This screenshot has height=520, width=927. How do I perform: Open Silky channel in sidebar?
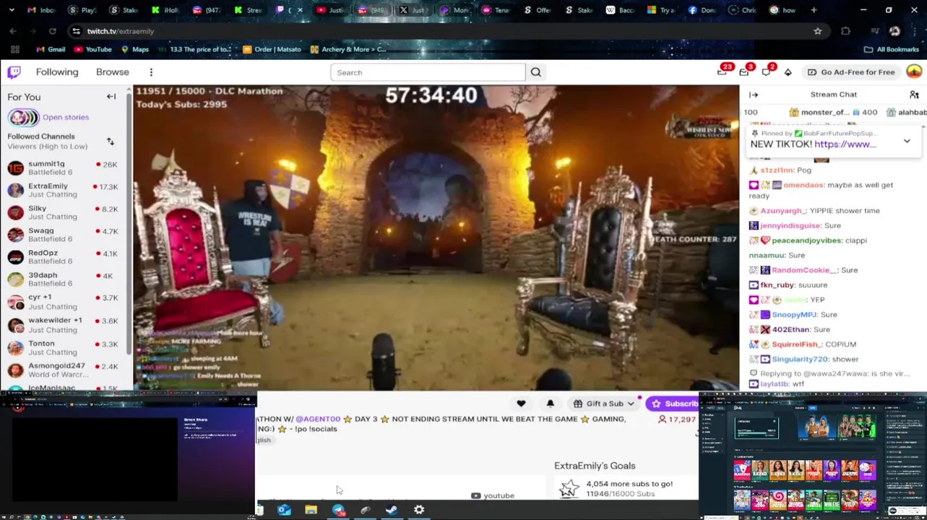click(x=64, y=212)
